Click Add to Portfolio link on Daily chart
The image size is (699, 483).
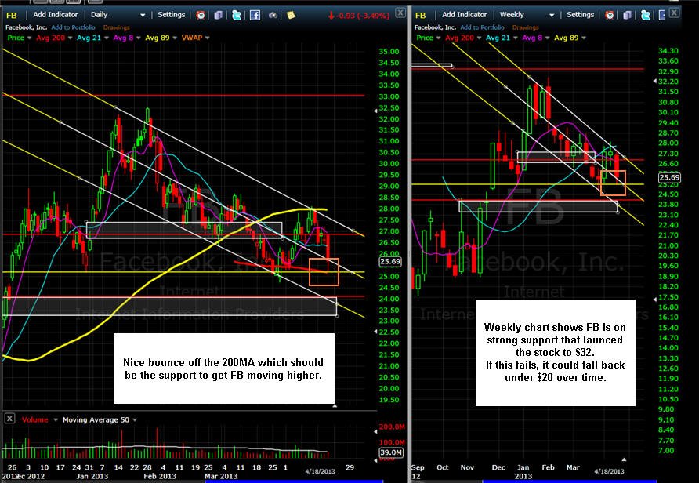[x=73, y=27]
